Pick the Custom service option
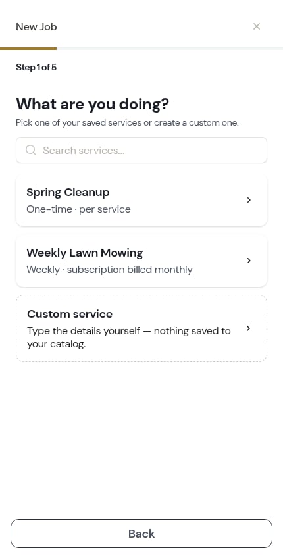This screenshot has width=283, height=556. pos(141,328)
